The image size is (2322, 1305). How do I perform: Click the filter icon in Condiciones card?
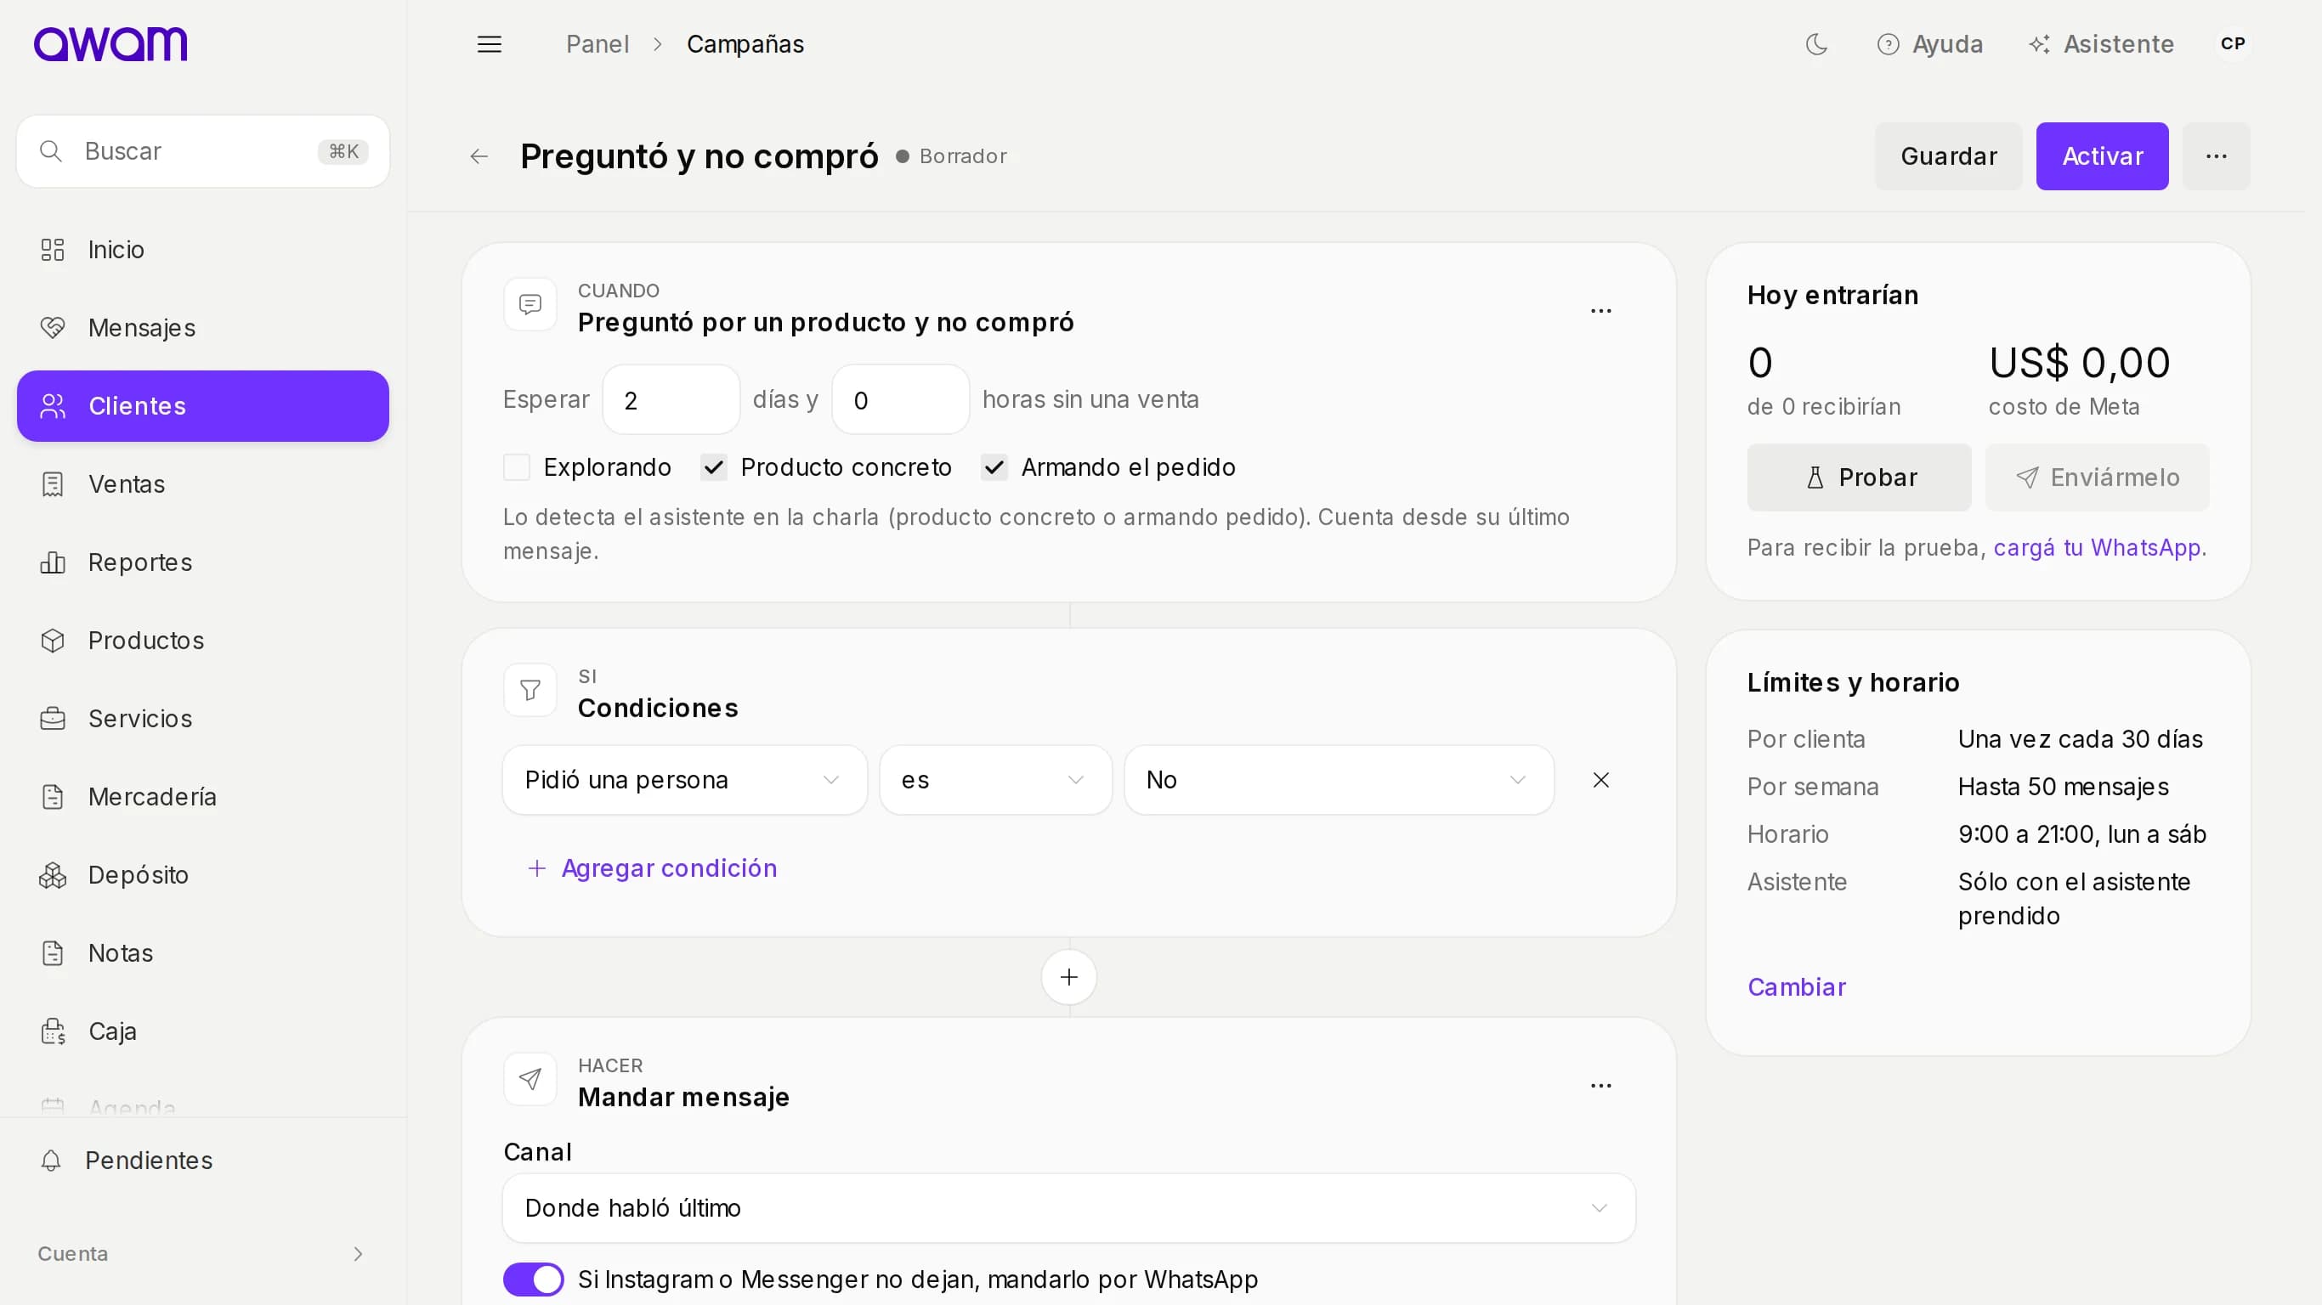coord(530,692)
